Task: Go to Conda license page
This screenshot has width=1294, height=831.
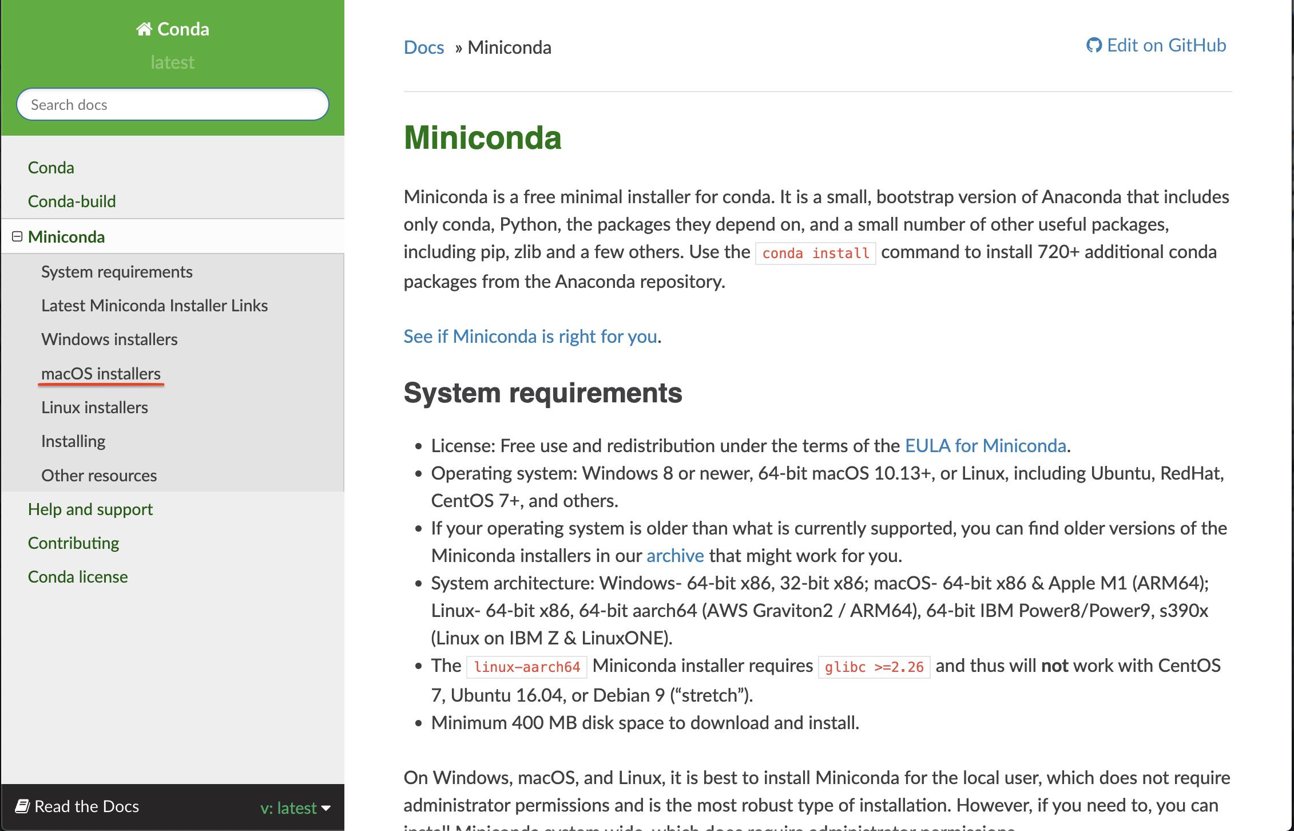Action: click(78, 576)
